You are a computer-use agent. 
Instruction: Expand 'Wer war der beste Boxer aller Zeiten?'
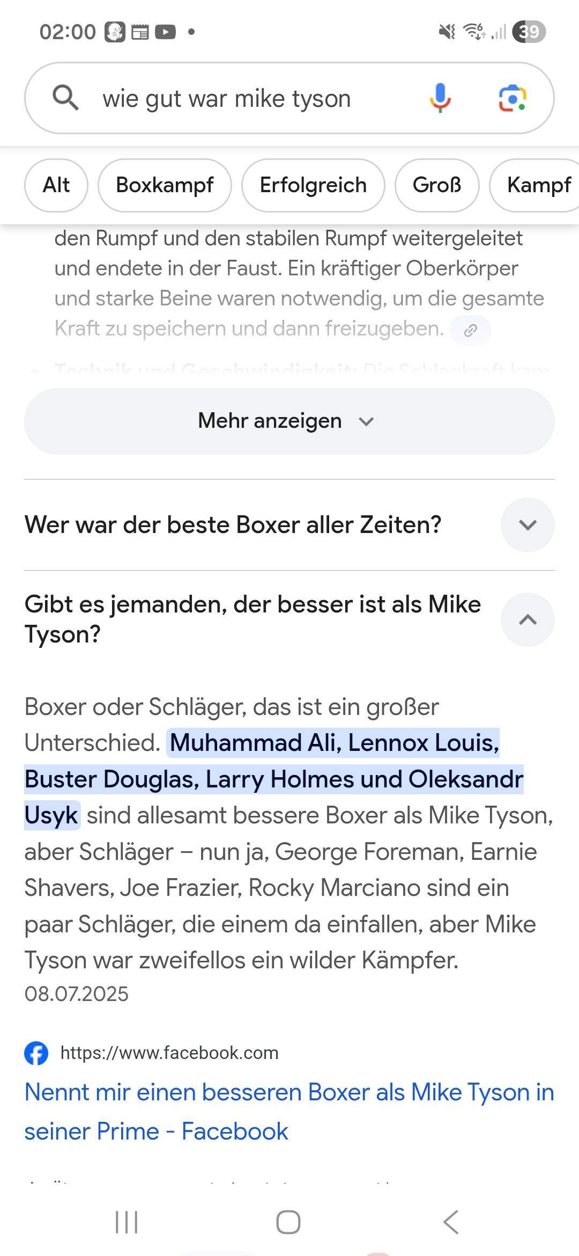pos(527,525)
